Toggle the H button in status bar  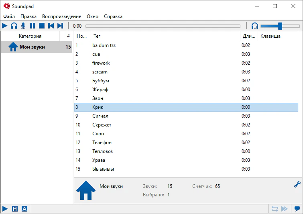15,209
